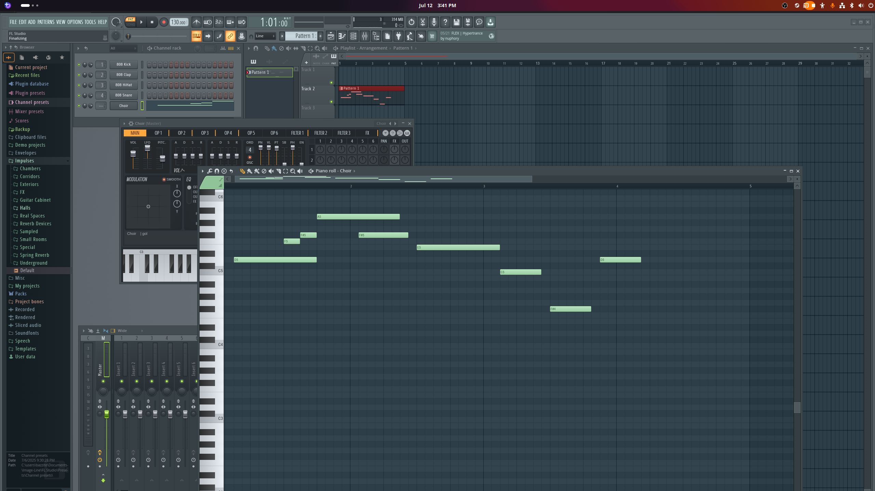Select the Slip tool in Playlist toolbar
875x491 pixels.
pyautogui.click(x=296, y=48)
